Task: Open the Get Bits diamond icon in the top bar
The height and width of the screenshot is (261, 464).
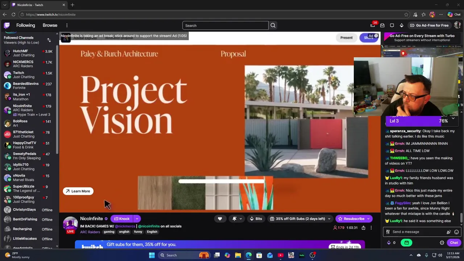Action: click(x=402, y=25)
